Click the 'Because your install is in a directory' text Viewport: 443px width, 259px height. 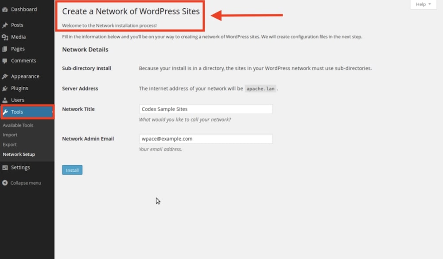tap(256, 68)
